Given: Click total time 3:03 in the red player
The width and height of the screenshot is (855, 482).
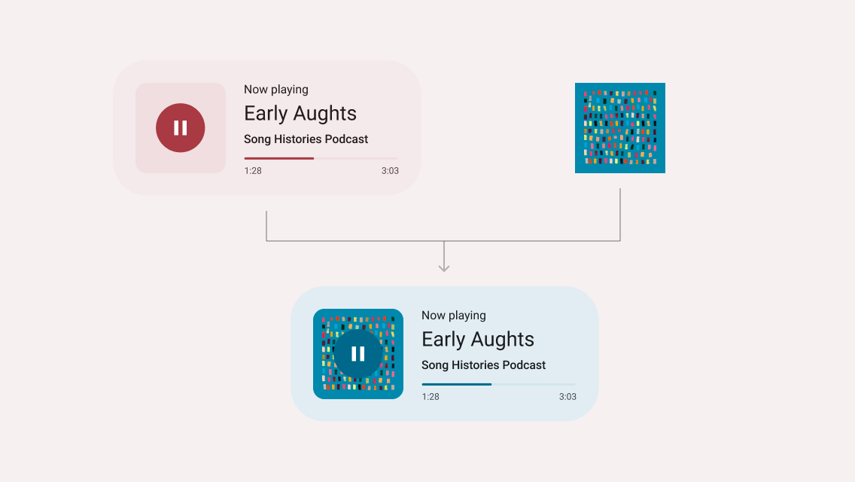Looking at the screenshot, I should (x=390, y=171).
